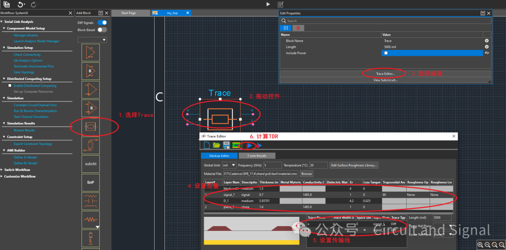The height and width of the screenshot is (250, 506).
Task: Click the Browse button for Material File
Action: tap(306, 173)
